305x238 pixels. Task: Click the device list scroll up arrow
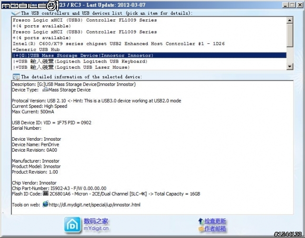click(x=290, y=20)
